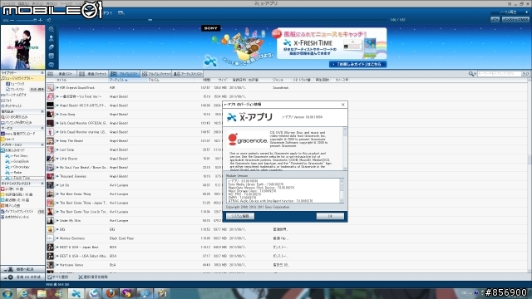Switch to the アルバムジャケット tab
This screenshot has width=532, height=299.
click(156, 74)
